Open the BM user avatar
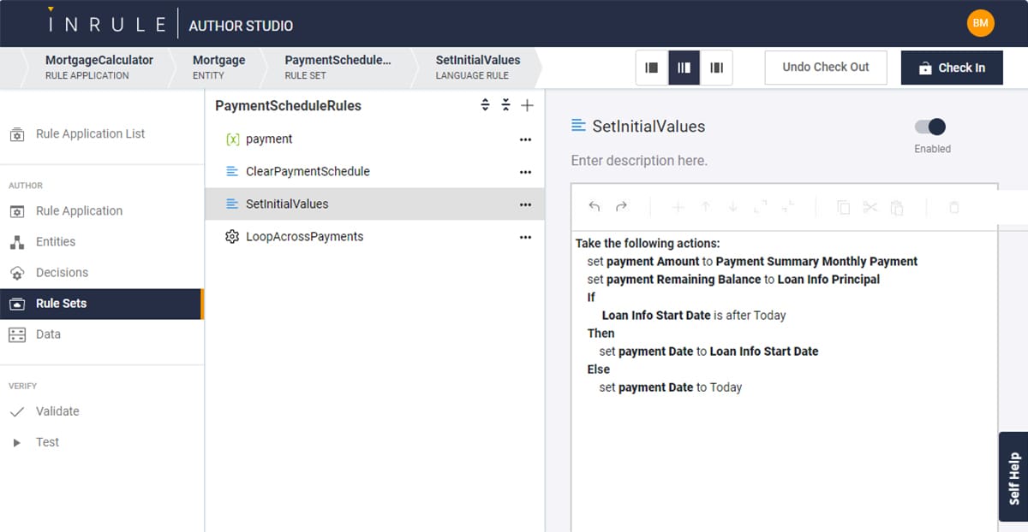The height and width of the screenshot is (532, 1028). point(981,23)
